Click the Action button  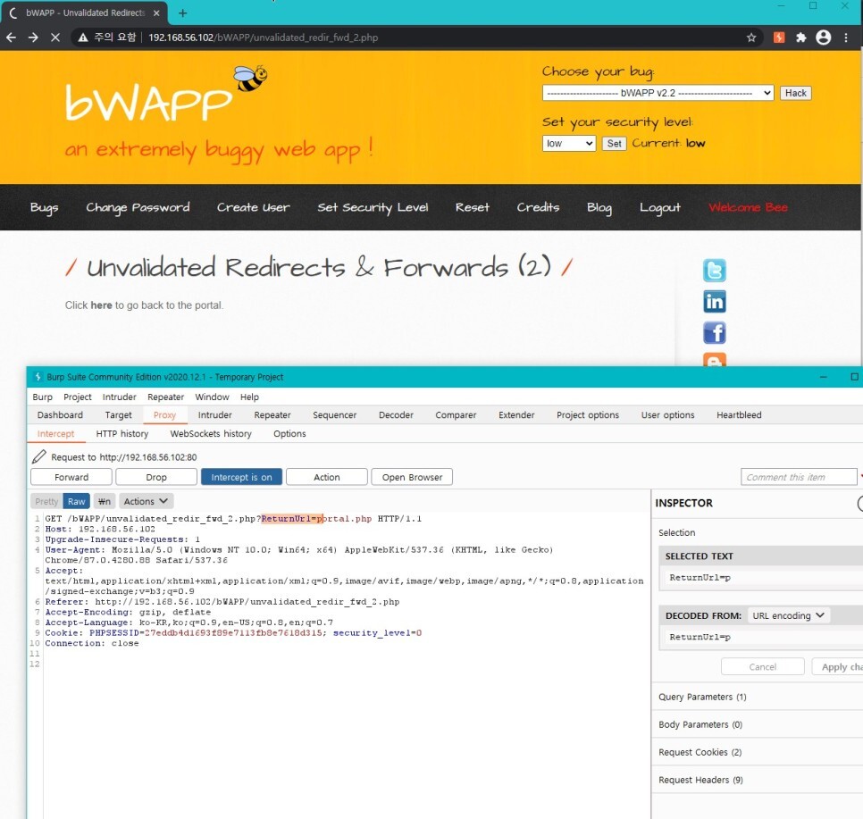[x=327, y=477]
